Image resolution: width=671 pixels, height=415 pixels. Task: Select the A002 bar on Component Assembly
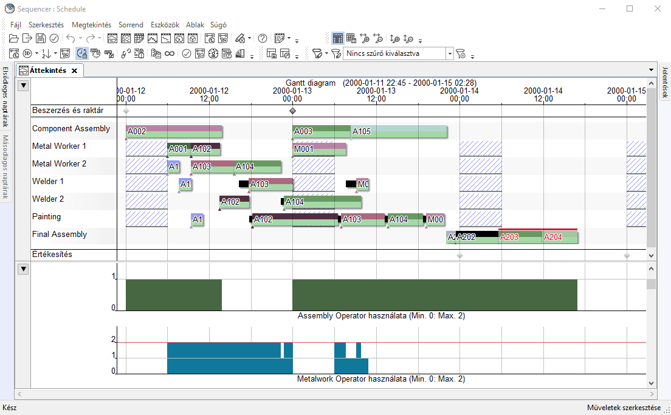click(174, 132)
